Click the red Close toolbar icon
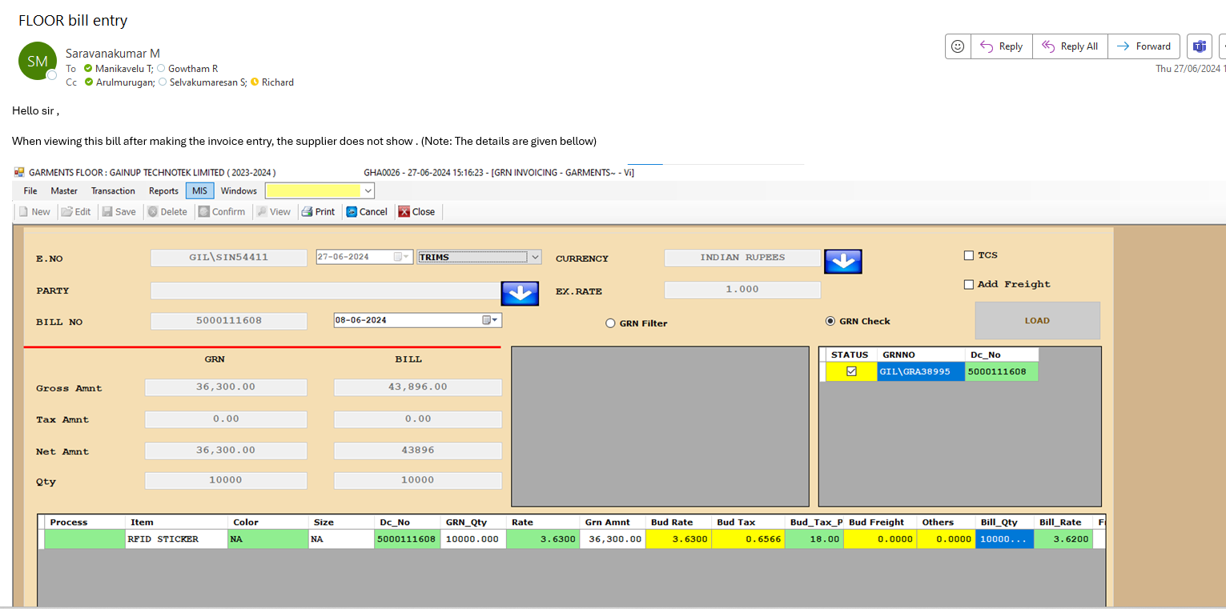This screenshot has width=1226, height=609. click(x=404, y=212)
